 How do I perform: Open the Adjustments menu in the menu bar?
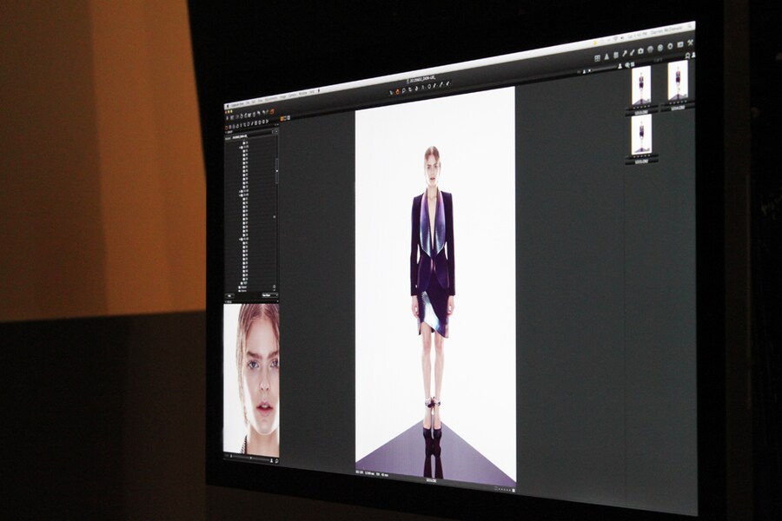click(271, 99)
